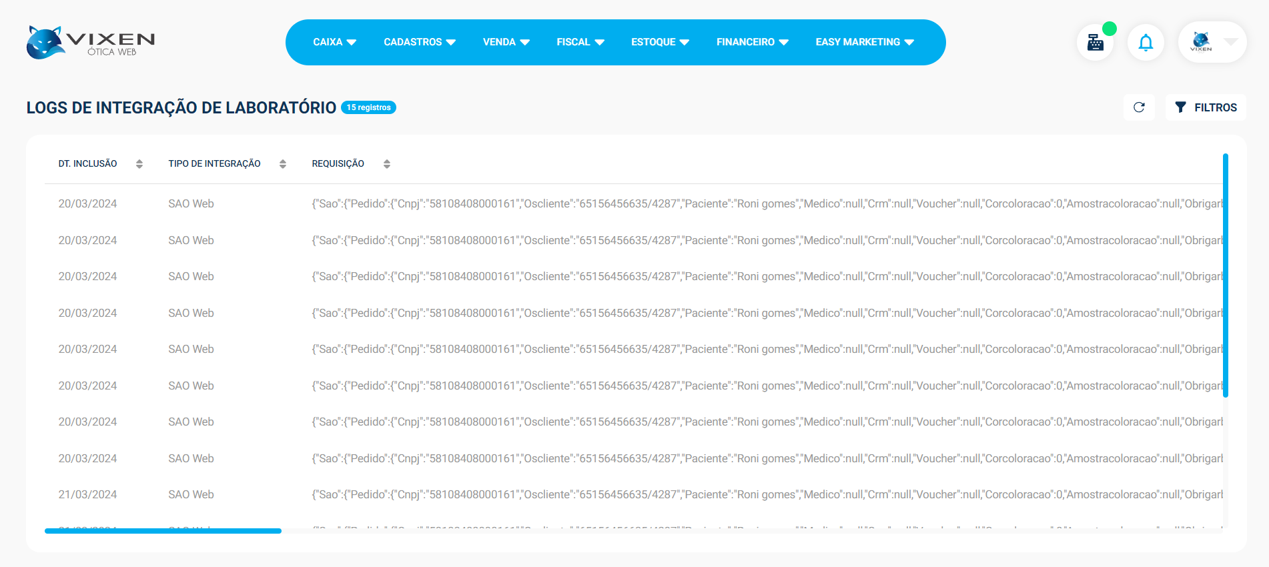Click the horizontal table scrollbar
This screenshot has width=1269, height=567.
[163, 531]
